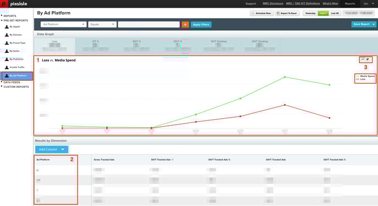The height and width of the screenshot is (206, 378).
Task: Sort by GIVT Tracked Ads column
Action: [276, 160]
